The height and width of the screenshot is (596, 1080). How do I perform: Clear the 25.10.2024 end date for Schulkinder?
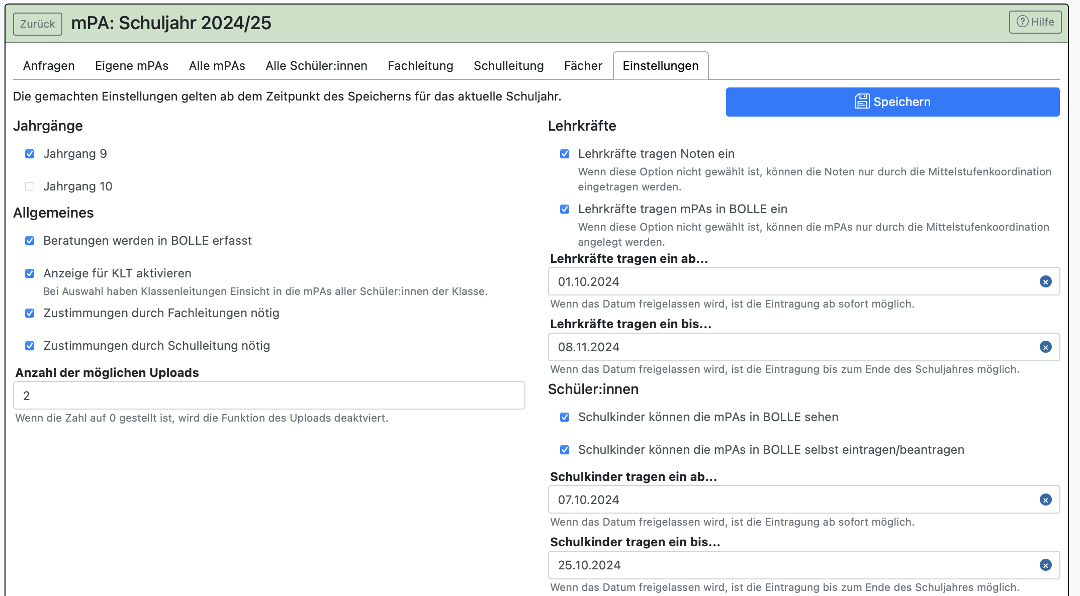click(x=1045, y=565)
